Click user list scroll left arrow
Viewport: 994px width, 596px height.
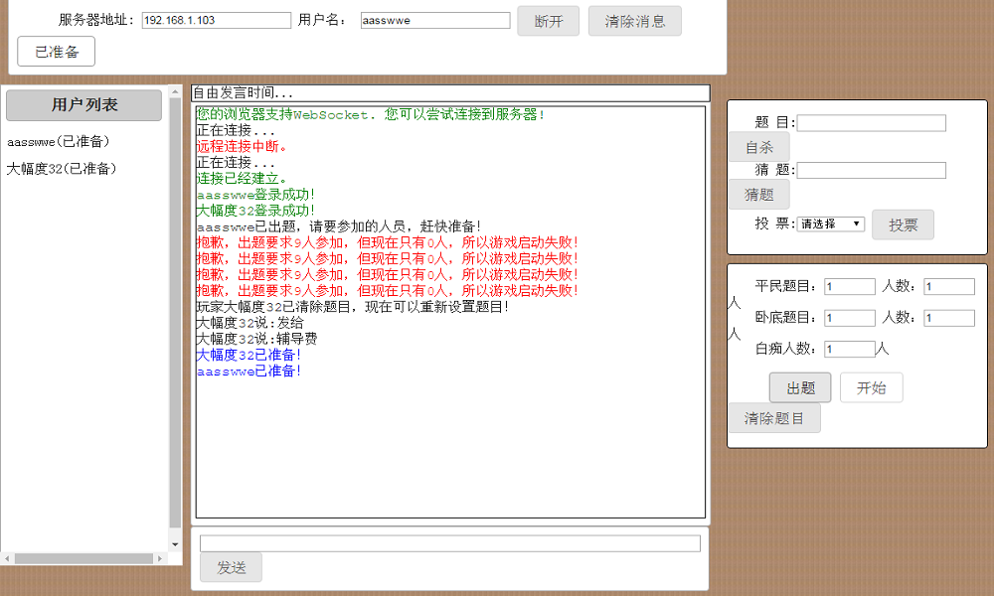point(7,558)
